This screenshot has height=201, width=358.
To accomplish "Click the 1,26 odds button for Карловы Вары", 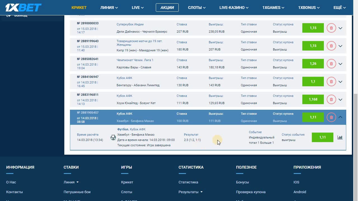I will click(x=313, y=64).
